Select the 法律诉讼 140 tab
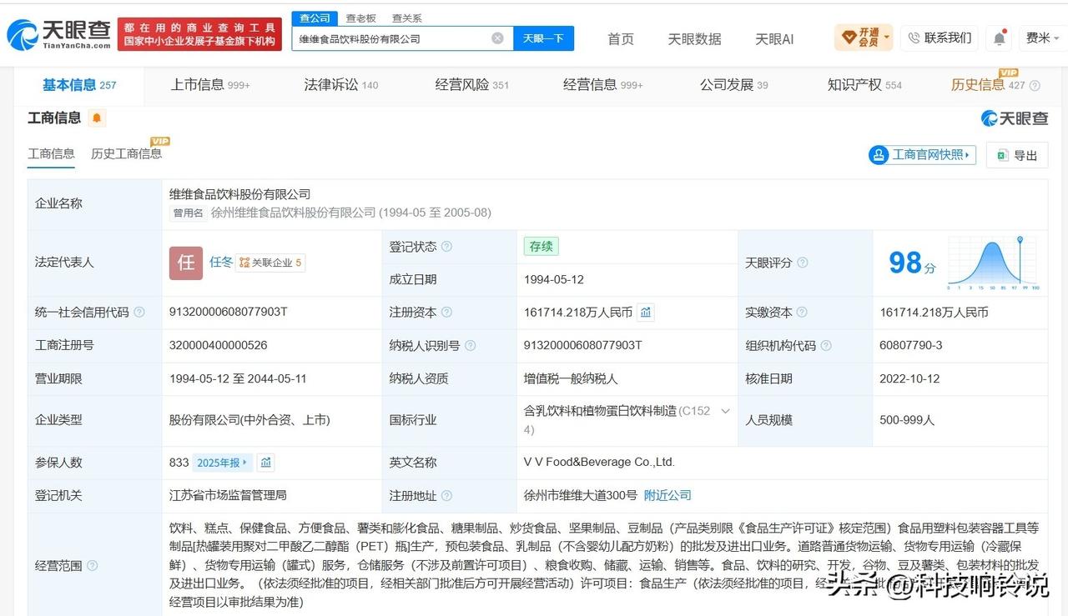 340,85
